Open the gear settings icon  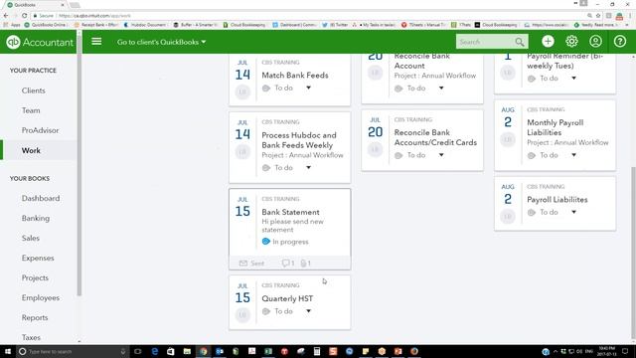571,42
